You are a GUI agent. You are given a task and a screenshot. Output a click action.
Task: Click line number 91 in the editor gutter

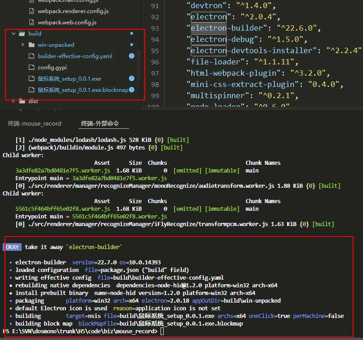tap(155, 6)
